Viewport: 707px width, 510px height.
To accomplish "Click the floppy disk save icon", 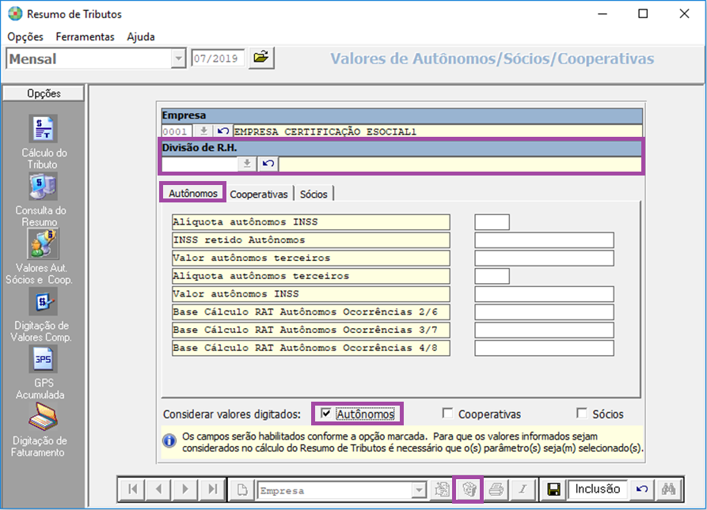I will click(x=553, y=489).
